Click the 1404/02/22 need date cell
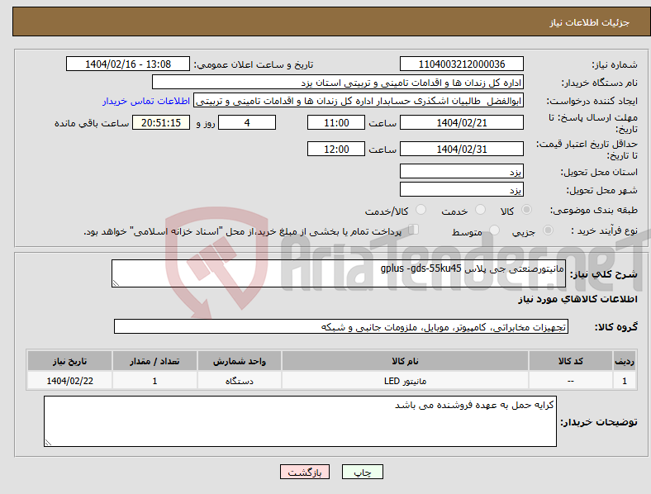 (69, 381)
